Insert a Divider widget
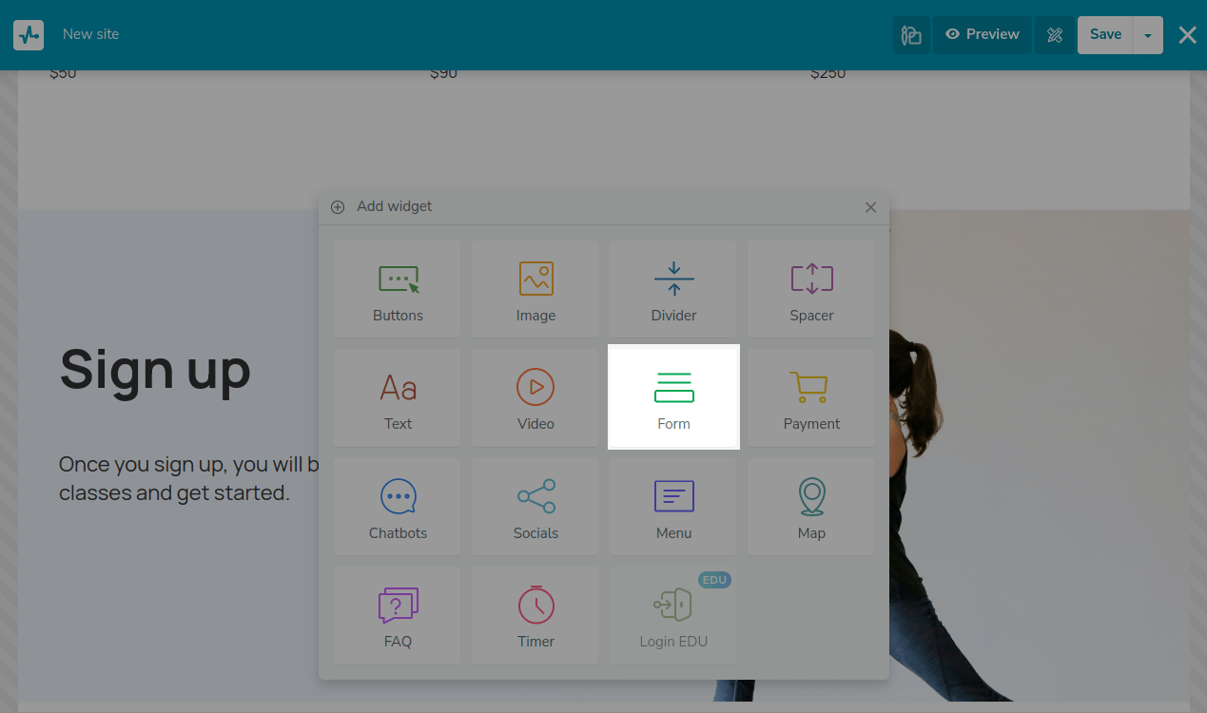 tap(673, 289)
